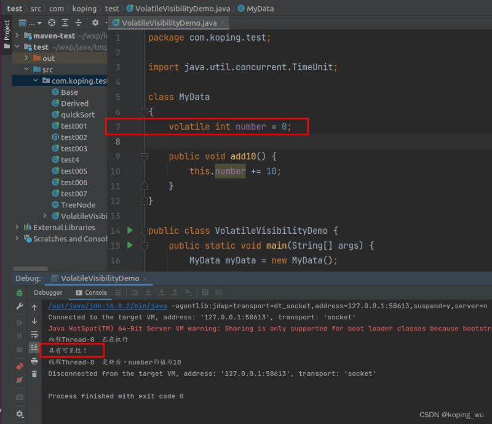Toggle Scroll to End in console

(34, 348)
